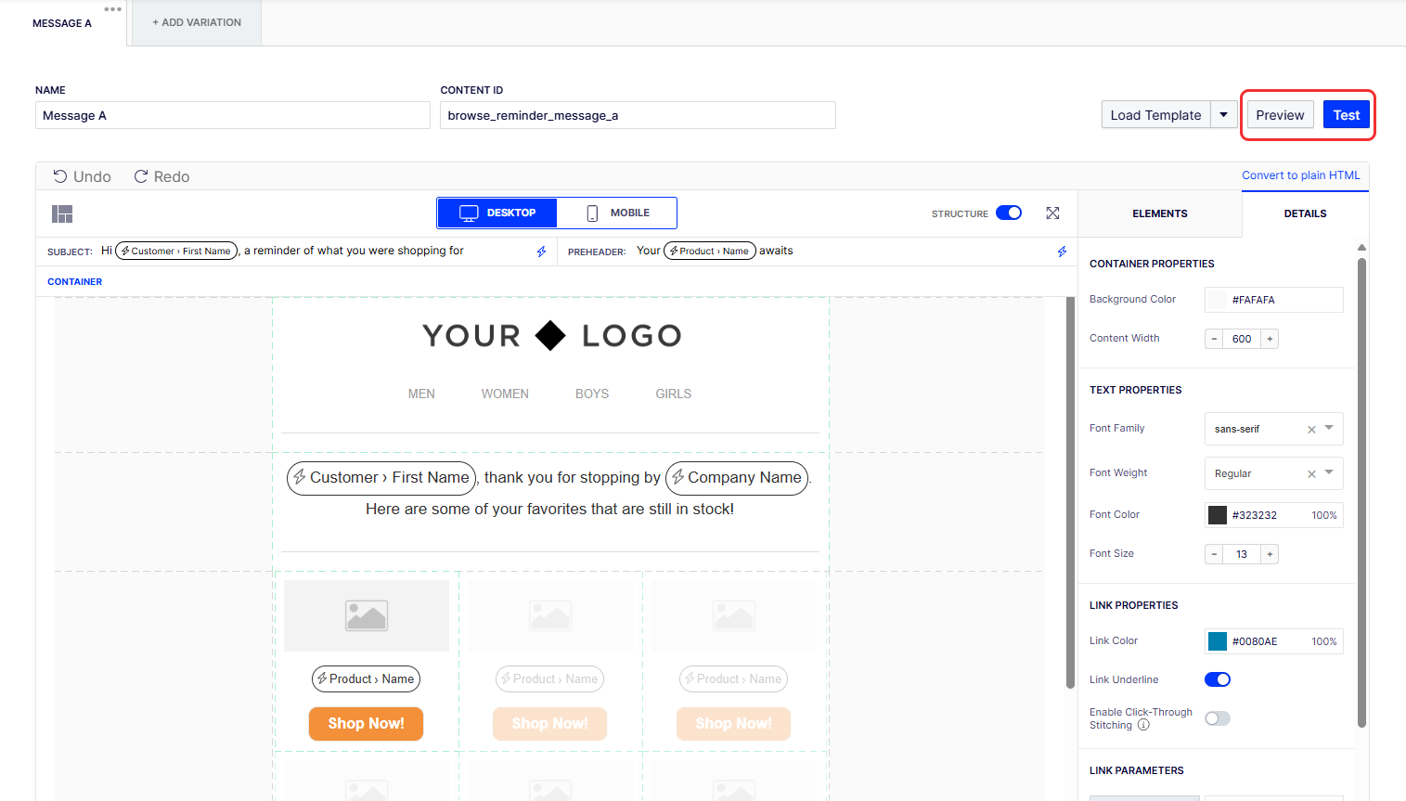Click the subject line personalization lightning icon
This screenshot has width=1406, height=801.
tap(542, 252)
